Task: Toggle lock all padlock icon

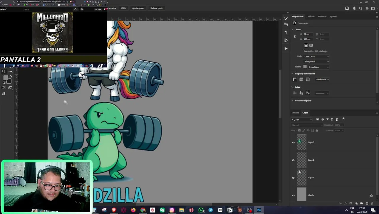Action: (317, 130)
